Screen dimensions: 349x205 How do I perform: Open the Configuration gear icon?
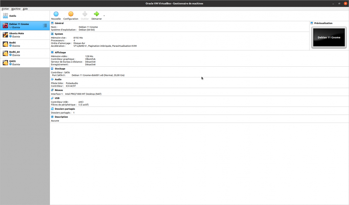[71, 14]
